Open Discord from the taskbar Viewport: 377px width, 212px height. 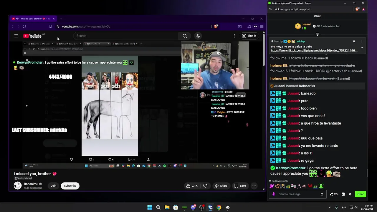[193, 208]
